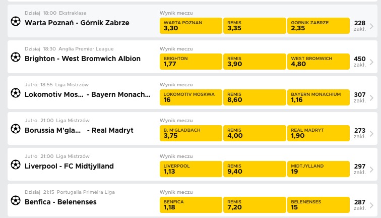Select Midtjylland odds of 19
This screenshot has width=381, height=218.
tap(319, 169)
